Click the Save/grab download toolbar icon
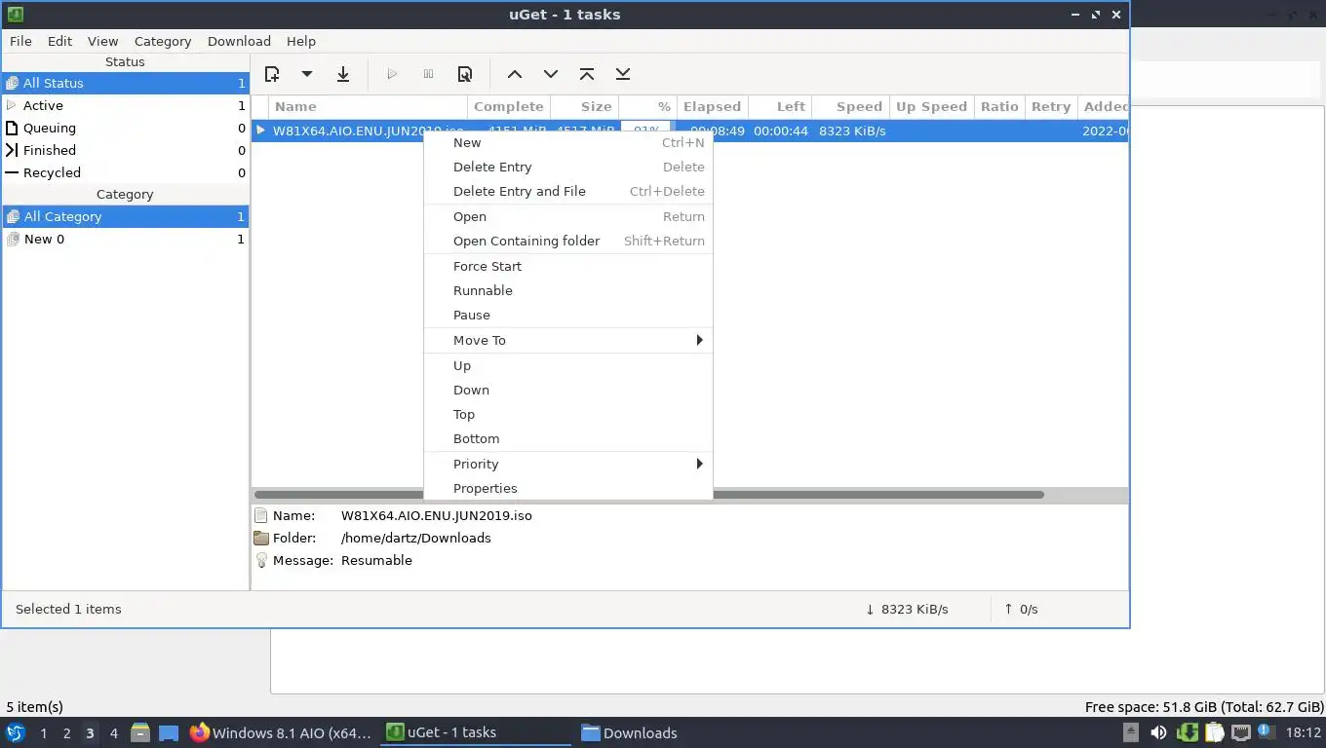 (343, 74)
